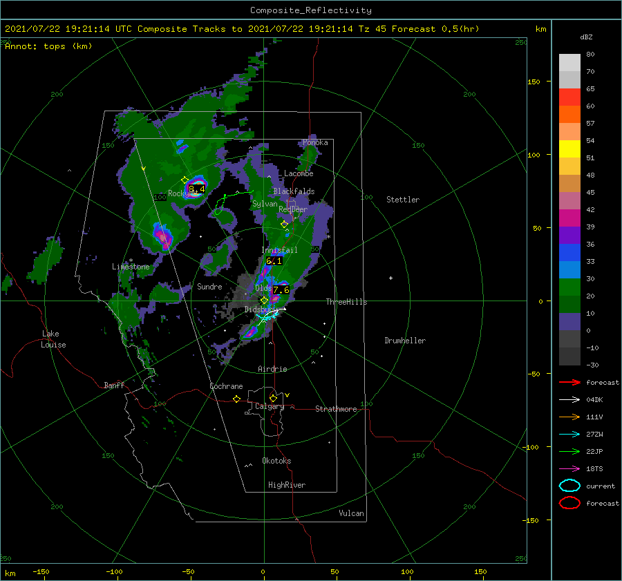Screen dimensions: 622x581
Task: Click the Strathmore city label
Action: coord(336,409)
